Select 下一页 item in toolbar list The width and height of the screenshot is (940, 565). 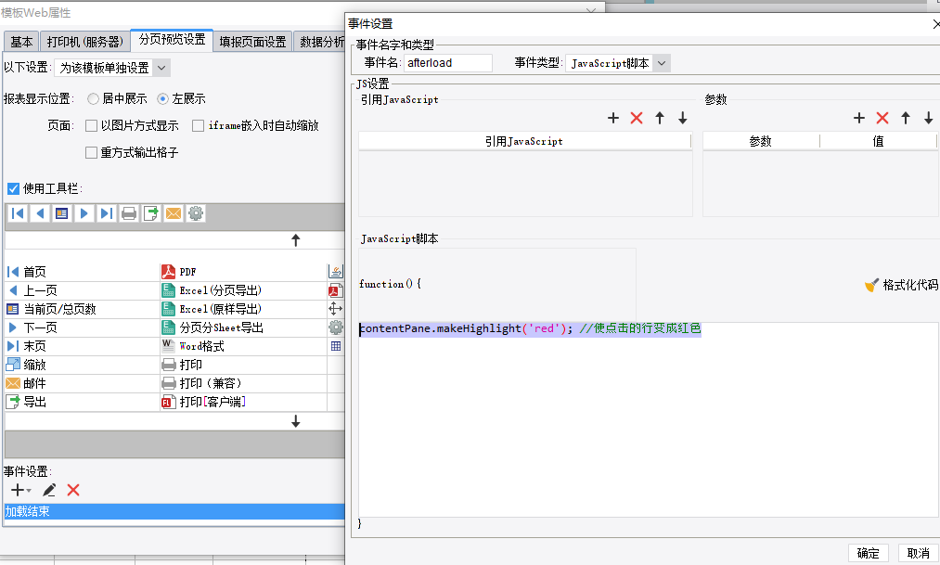coord(82,327)
